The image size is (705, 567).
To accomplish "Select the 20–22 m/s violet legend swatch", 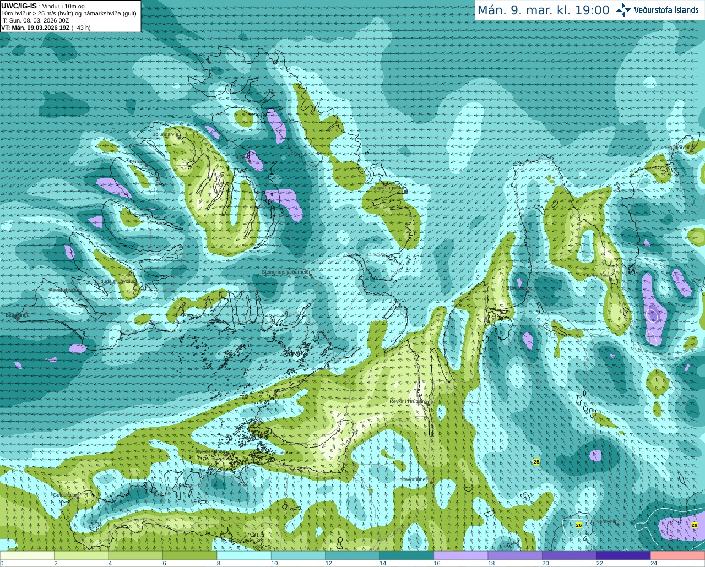I will [569, 555].
